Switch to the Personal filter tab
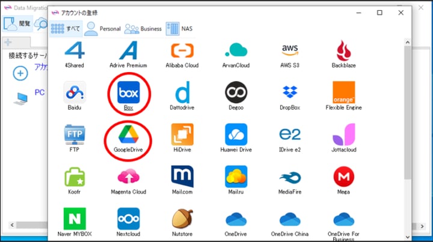Image resolution: width=433 pixels, height=242 pixels. pos(102,28)
